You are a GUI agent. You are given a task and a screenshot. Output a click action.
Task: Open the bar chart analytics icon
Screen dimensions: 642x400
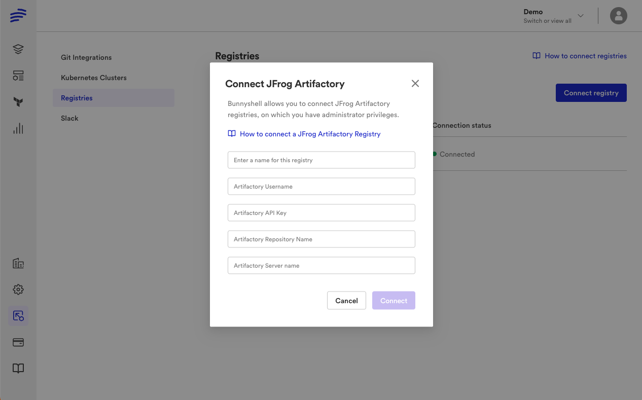(18, 128)
